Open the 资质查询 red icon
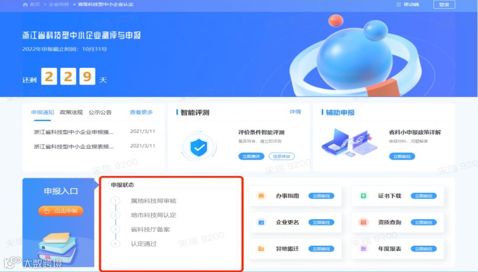This screenshot has width=478, height=272. [x=364, y=222]
